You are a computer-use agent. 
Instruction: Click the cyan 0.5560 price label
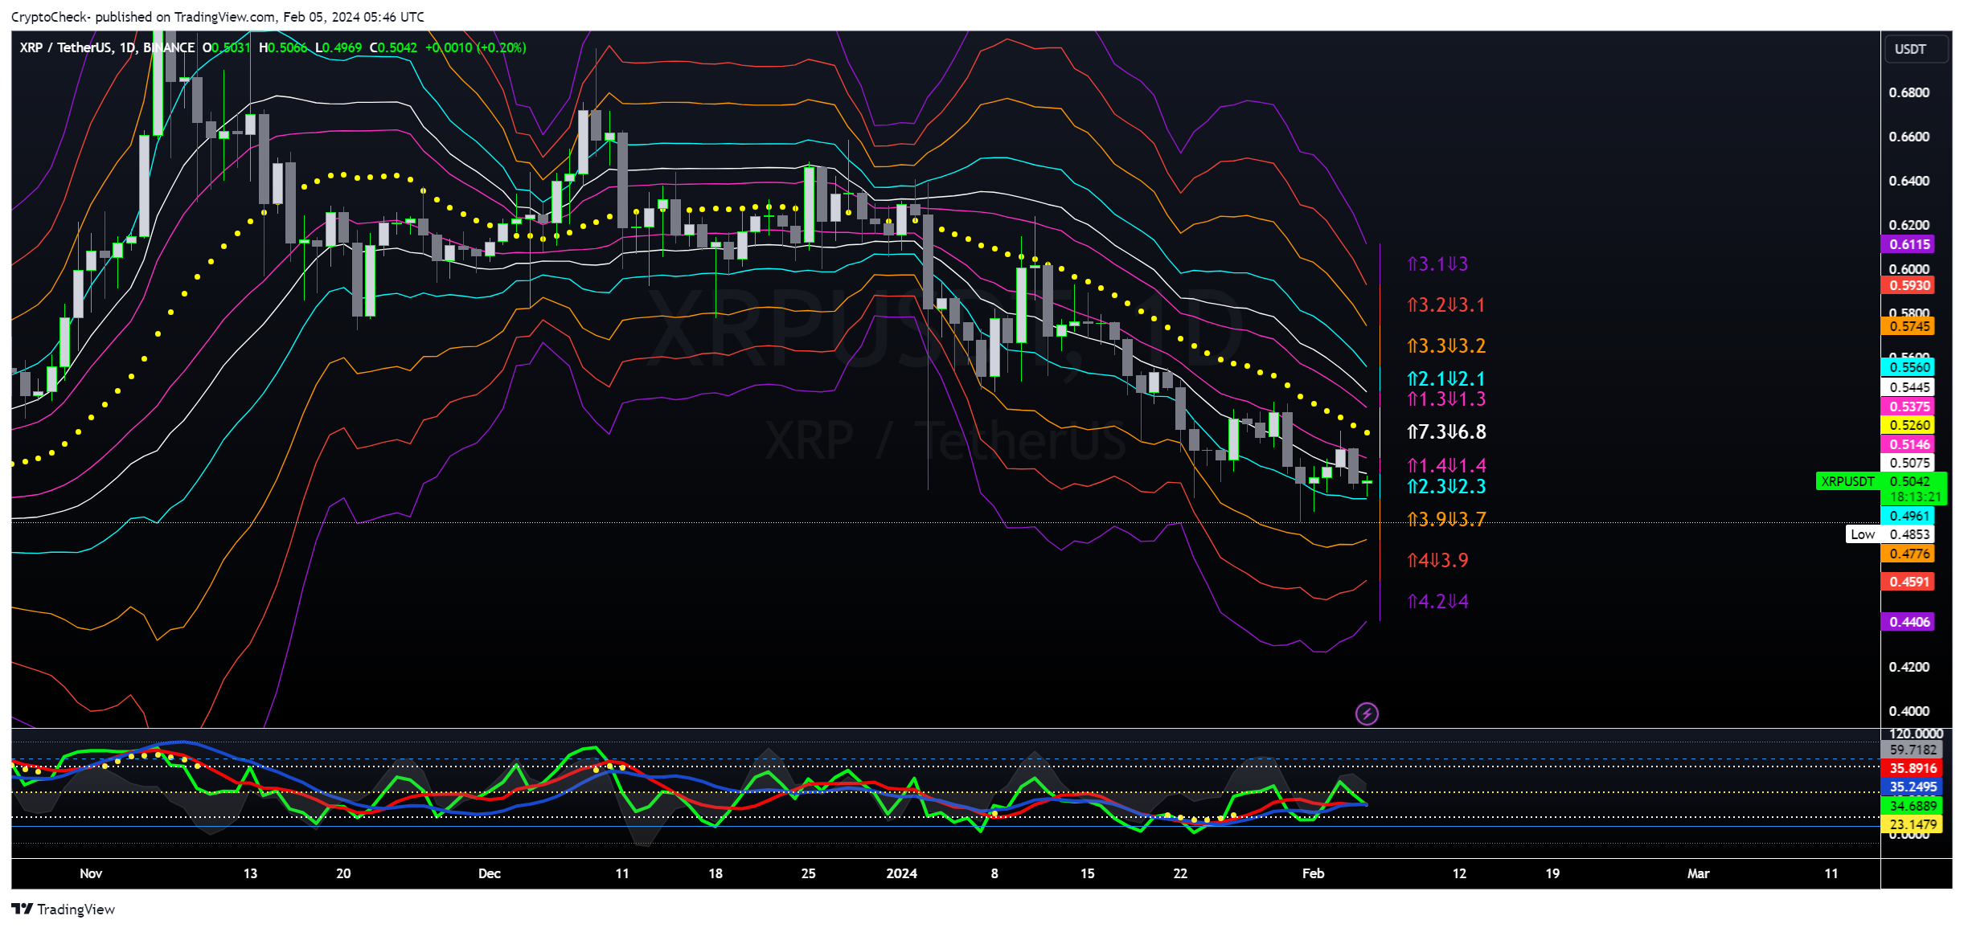(x=1908, y=367)
